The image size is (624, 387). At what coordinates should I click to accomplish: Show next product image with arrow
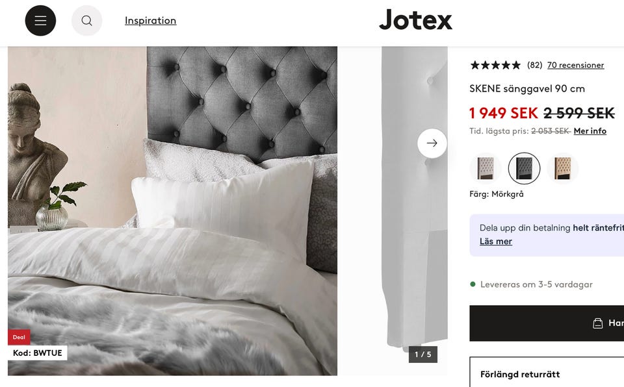432,144
